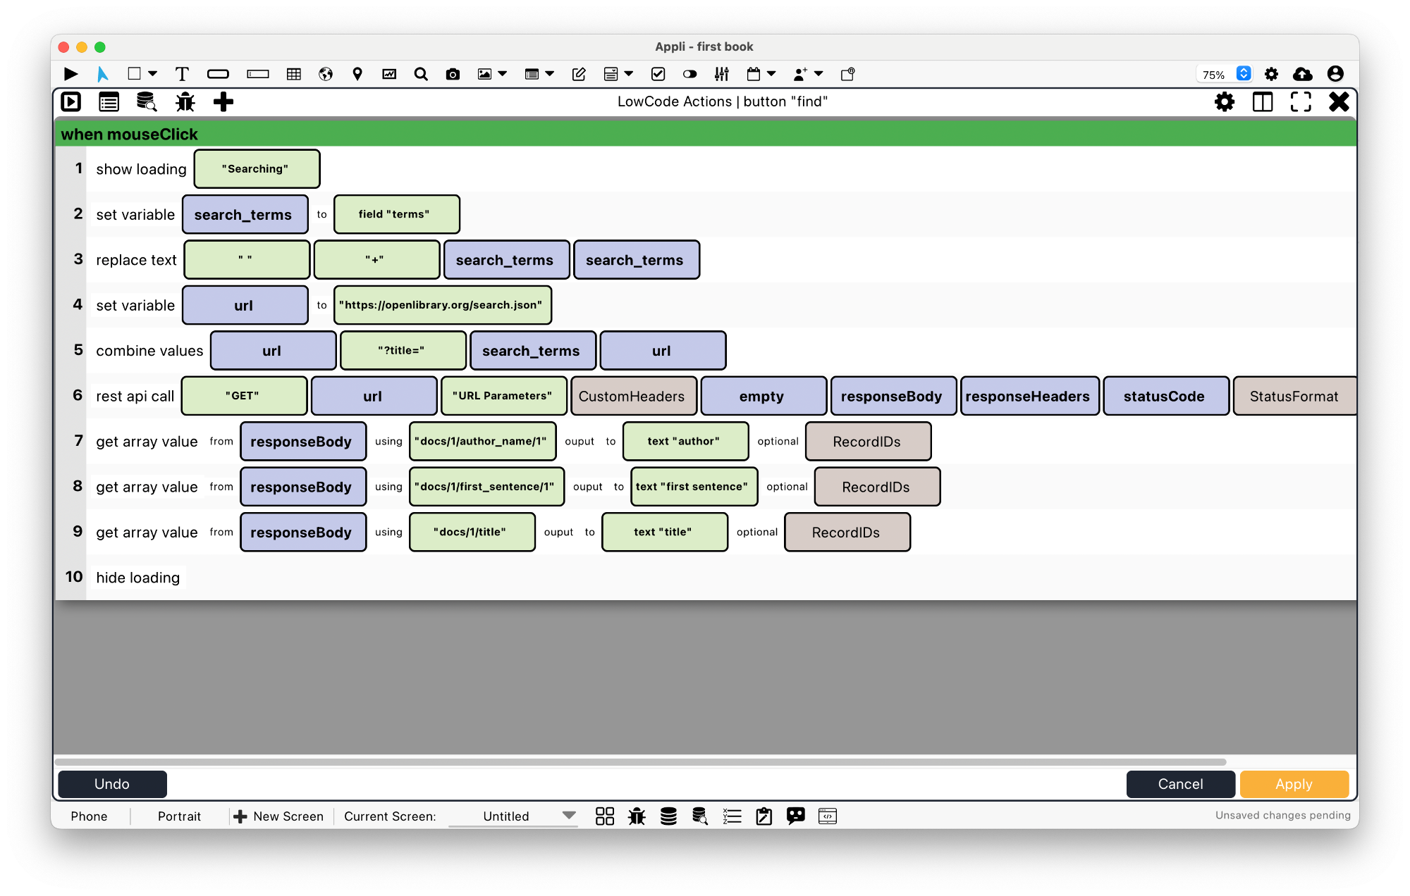Screen dimensions: 1410x896
Task: Toggle the variables panel icon
Action: [110, 101]
